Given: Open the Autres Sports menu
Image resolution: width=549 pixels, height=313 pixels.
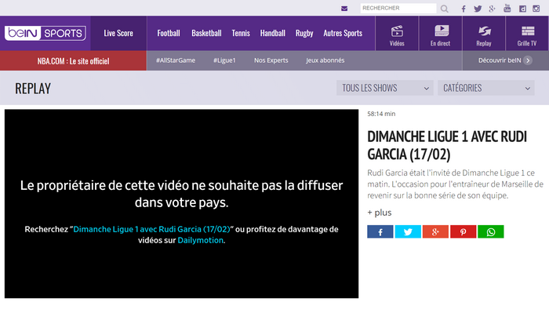Looking at the screenshot, I should click(x=343, y=33).
